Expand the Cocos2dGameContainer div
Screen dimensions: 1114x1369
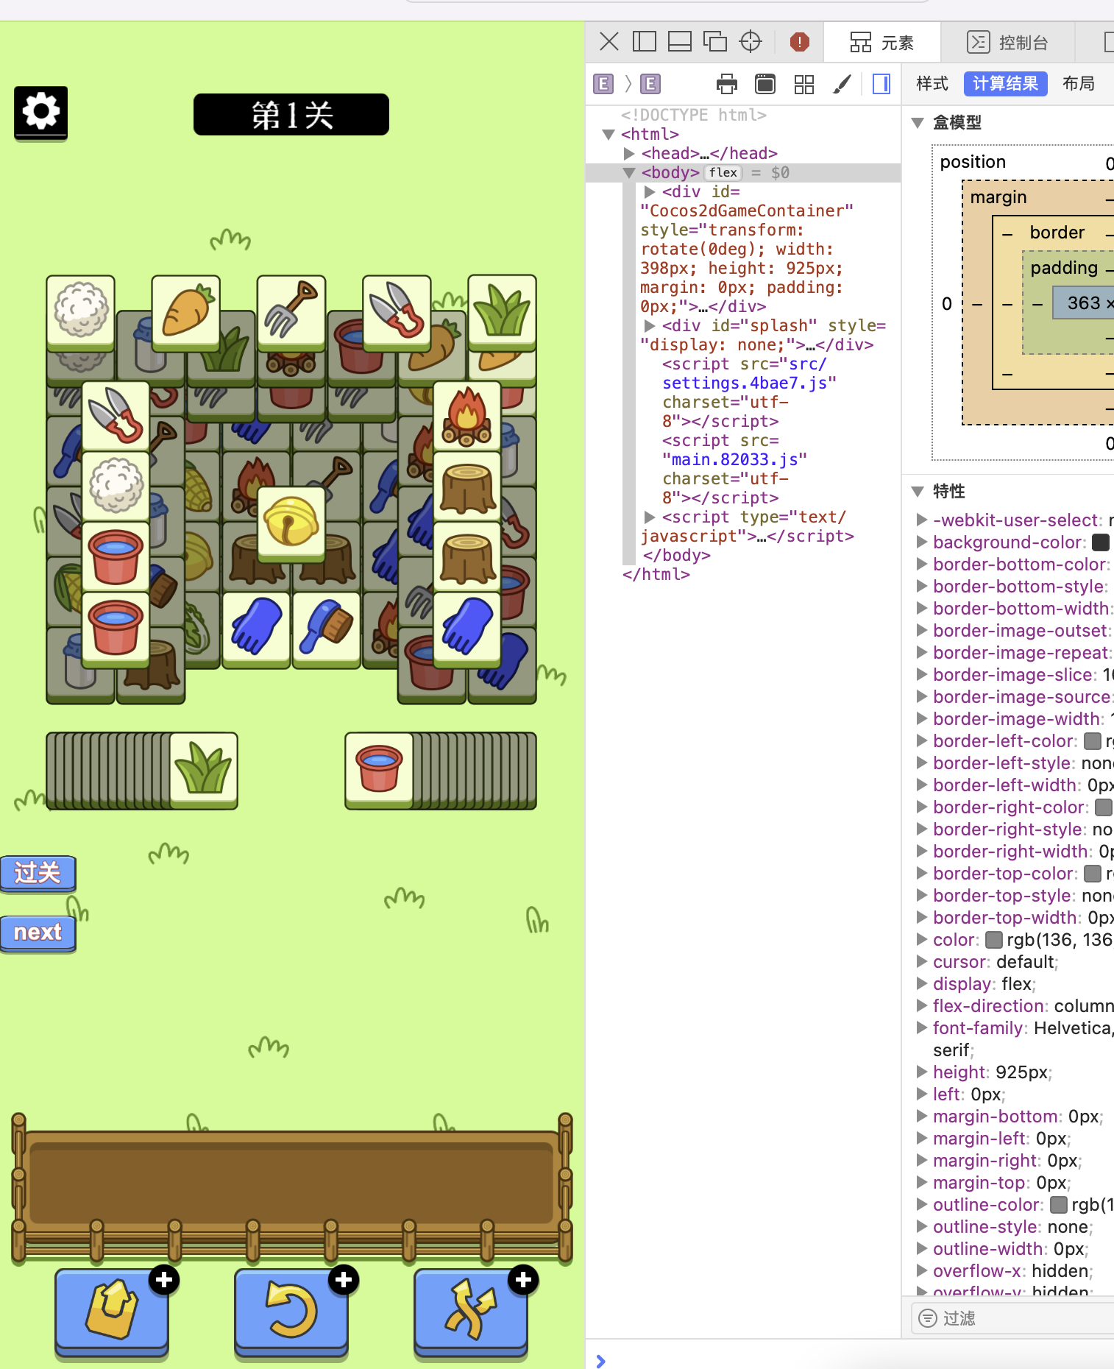tap(650, 192)
